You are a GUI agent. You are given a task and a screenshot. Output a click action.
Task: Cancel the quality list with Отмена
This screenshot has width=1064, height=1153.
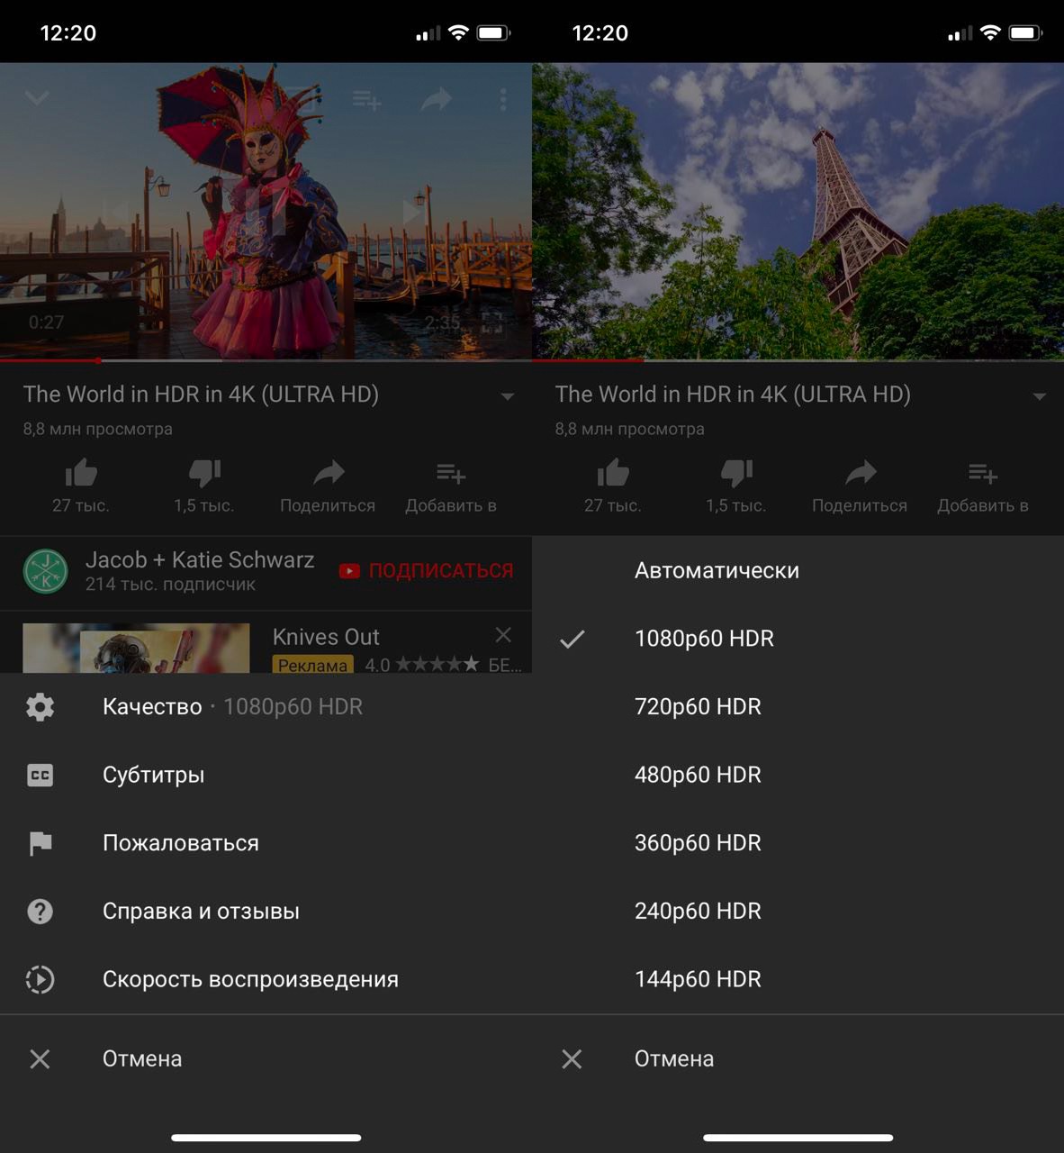point(798,1058)
